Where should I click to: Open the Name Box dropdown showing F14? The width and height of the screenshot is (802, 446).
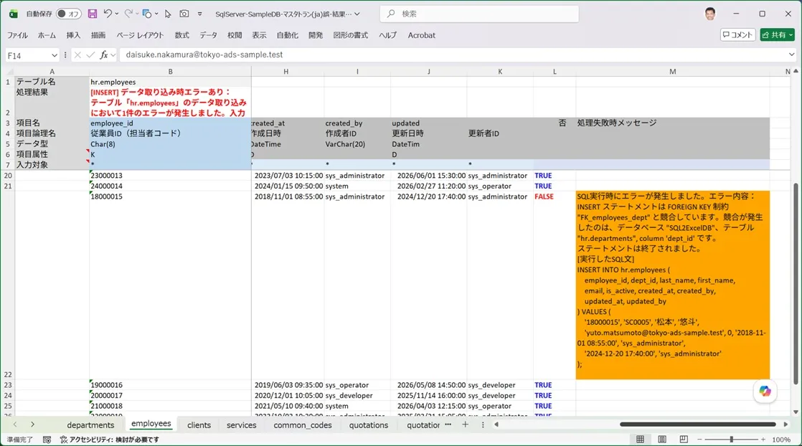click(x=55, y=55)
